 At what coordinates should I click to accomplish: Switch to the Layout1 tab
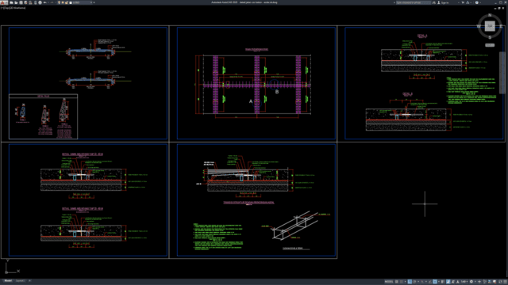point(20,281)
